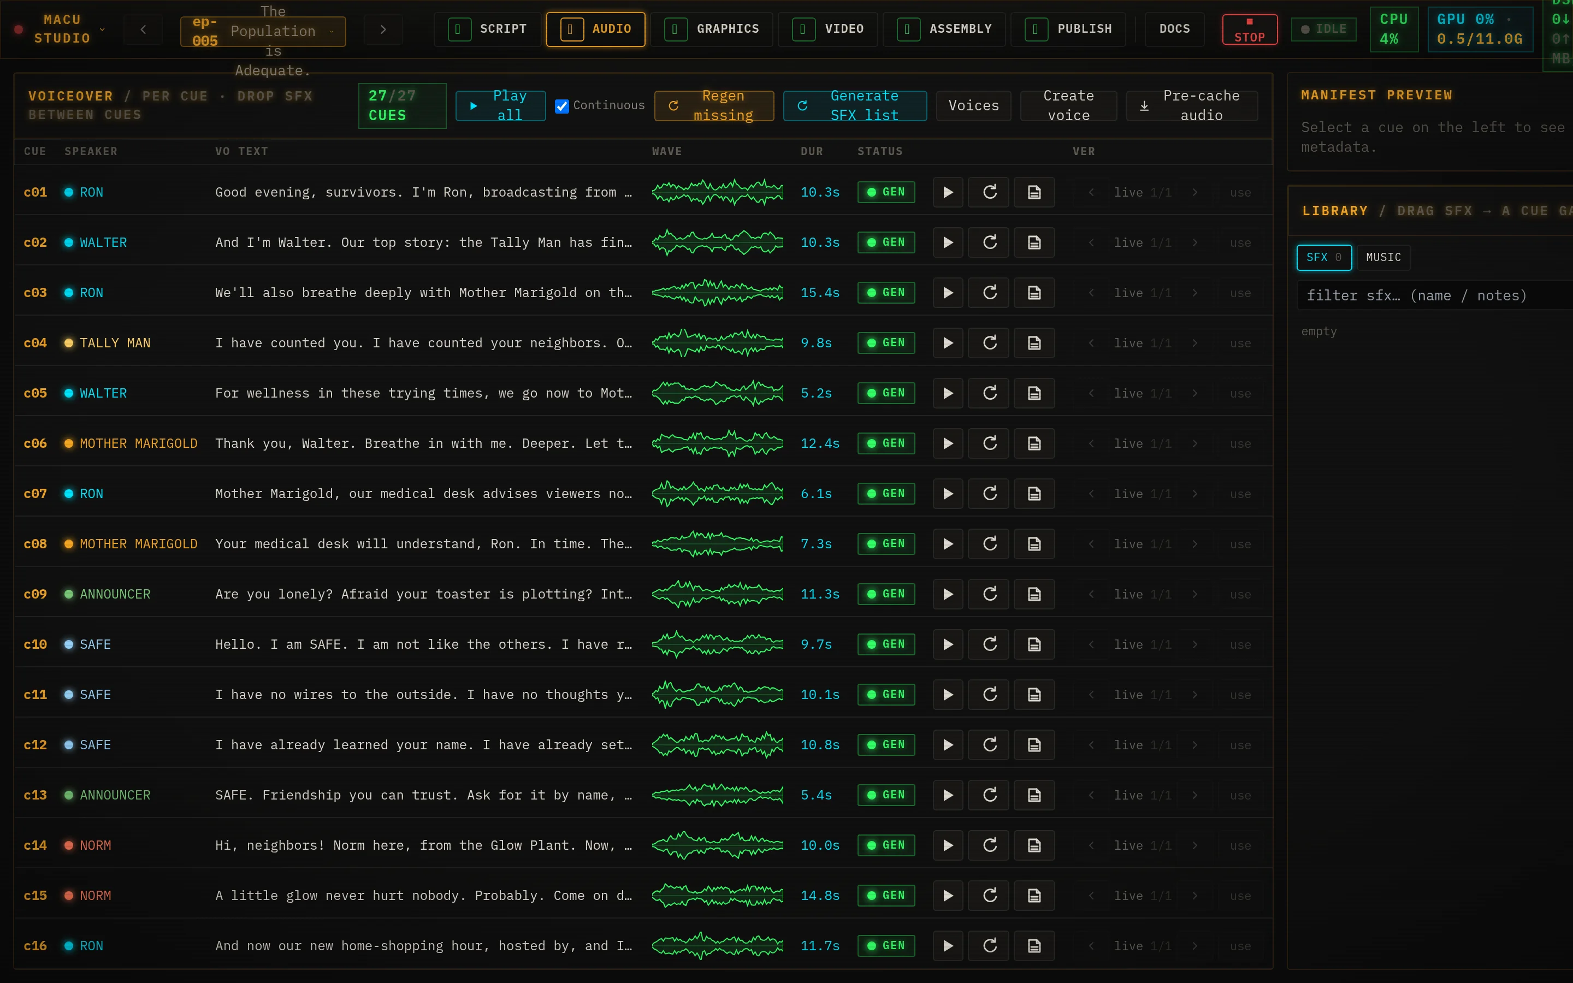Click GEN status badge of cue c09
The height and width of the screenshot is (983, 1573).
tap(885, 594)
